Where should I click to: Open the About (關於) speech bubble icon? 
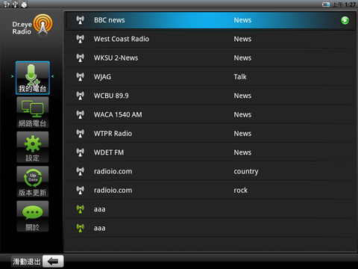click(x=33, y=216)
